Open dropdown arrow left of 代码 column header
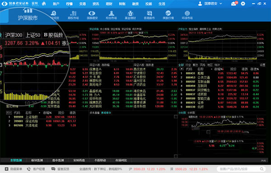The width and height of the screenshot is (271, 173). pyautogui.click(x=182, y=69)
